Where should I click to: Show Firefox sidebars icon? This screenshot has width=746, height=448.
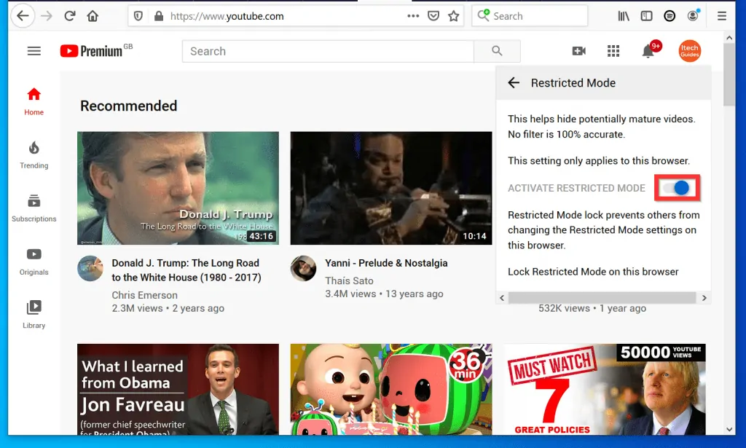pyautogui.click(x=647, y=16)
